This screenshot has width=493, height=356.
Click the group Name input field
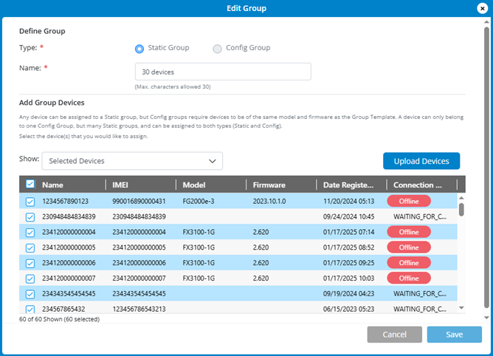click(x=222, y=72)
